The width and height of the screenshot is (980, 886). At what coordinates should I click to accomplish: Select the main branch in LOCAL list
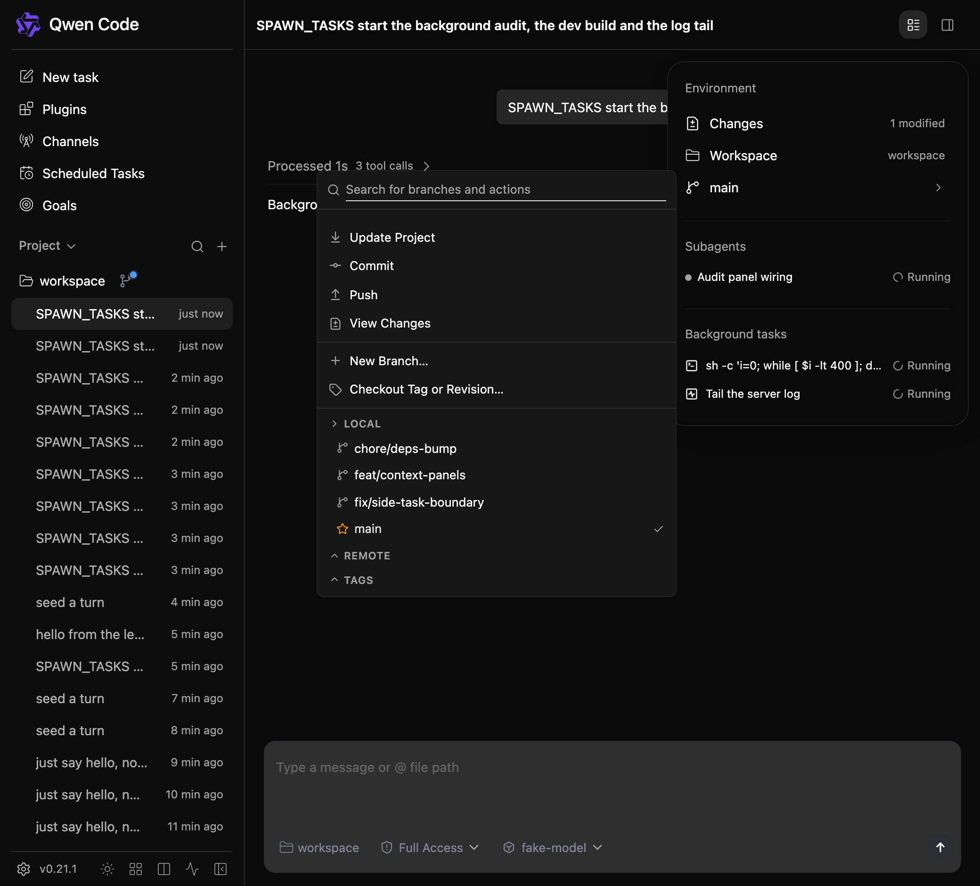pyautogui.click(x=496, y=529)
